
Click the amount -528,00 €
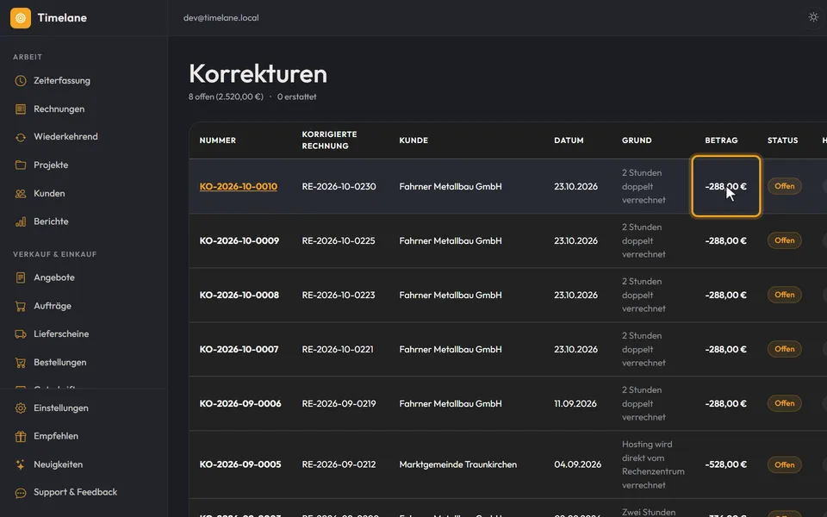(x=725, y=464)
